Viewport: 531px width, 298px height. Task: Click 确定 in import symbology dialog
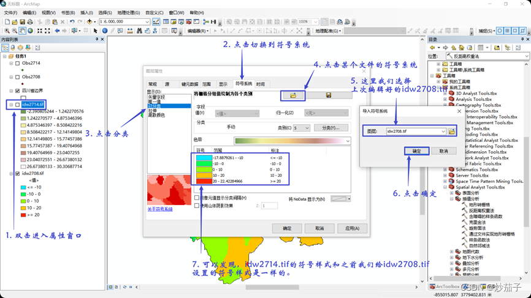416,151
